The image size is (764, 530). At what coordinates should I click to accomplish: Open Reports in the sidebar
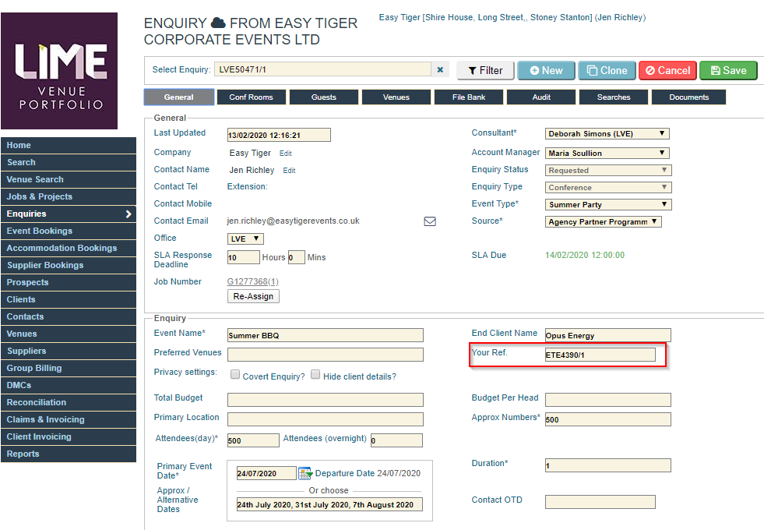click(x=69, y=454)
